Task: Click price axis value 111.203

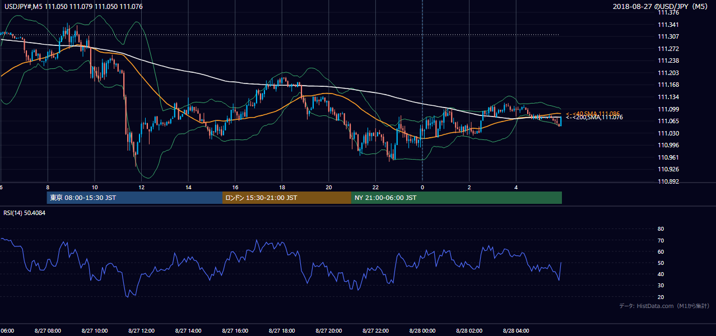Action: point(669,73)
